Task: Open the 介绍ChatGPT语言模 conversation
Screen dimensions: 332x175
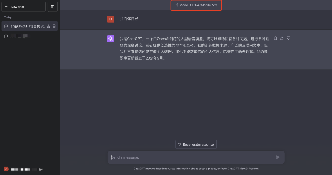Action: coord(30,26)
